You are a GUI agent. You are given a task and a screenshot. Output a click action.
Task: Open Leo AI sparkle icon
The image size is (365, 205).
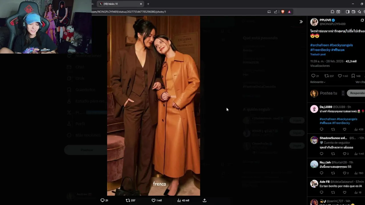(359, 12)
